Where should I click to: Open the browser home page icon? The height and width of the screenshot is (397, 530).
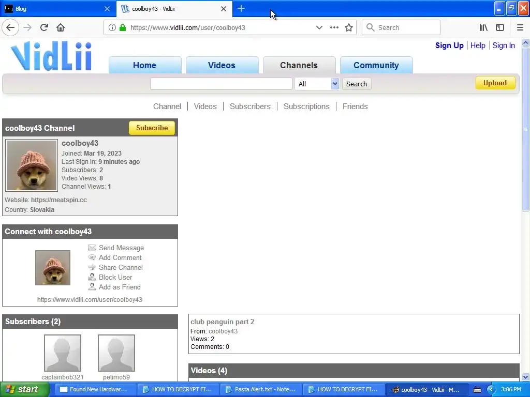pyautogui.click(x=61, y=27)
